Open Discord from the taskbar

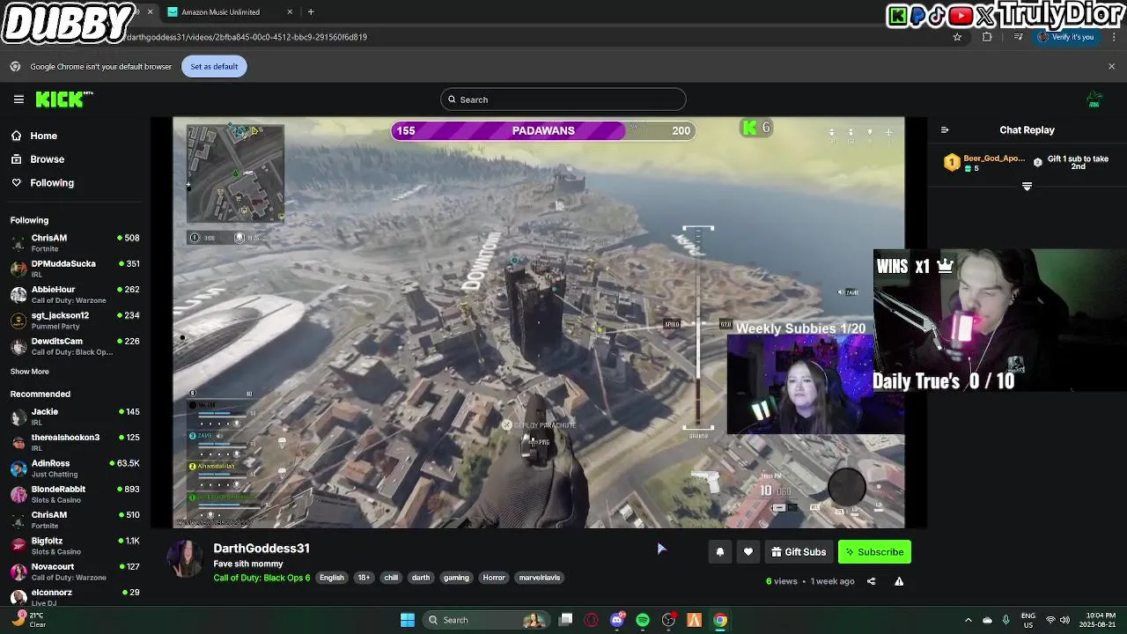coord(617,620)
